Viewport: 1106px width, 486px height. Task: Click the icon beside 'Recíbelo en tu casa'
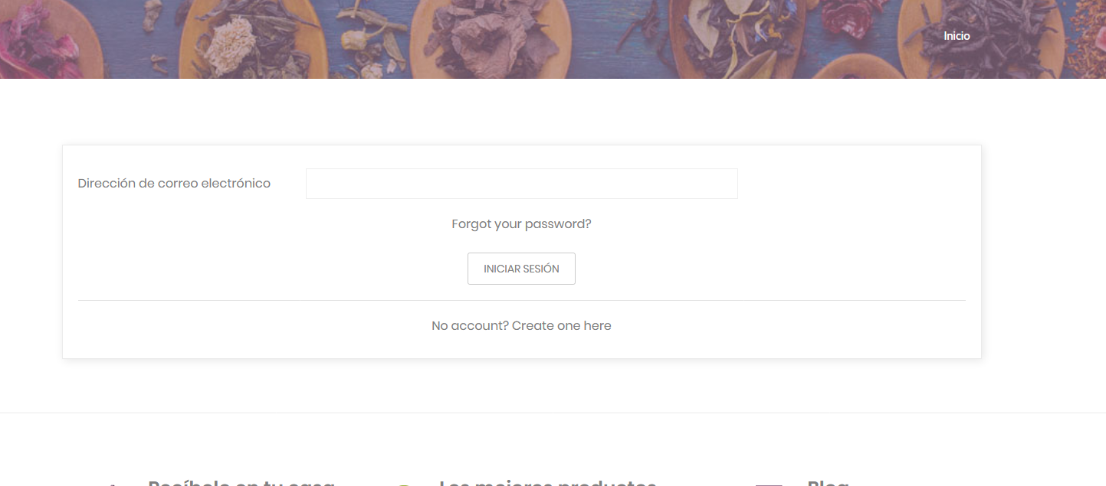point(113,484)
